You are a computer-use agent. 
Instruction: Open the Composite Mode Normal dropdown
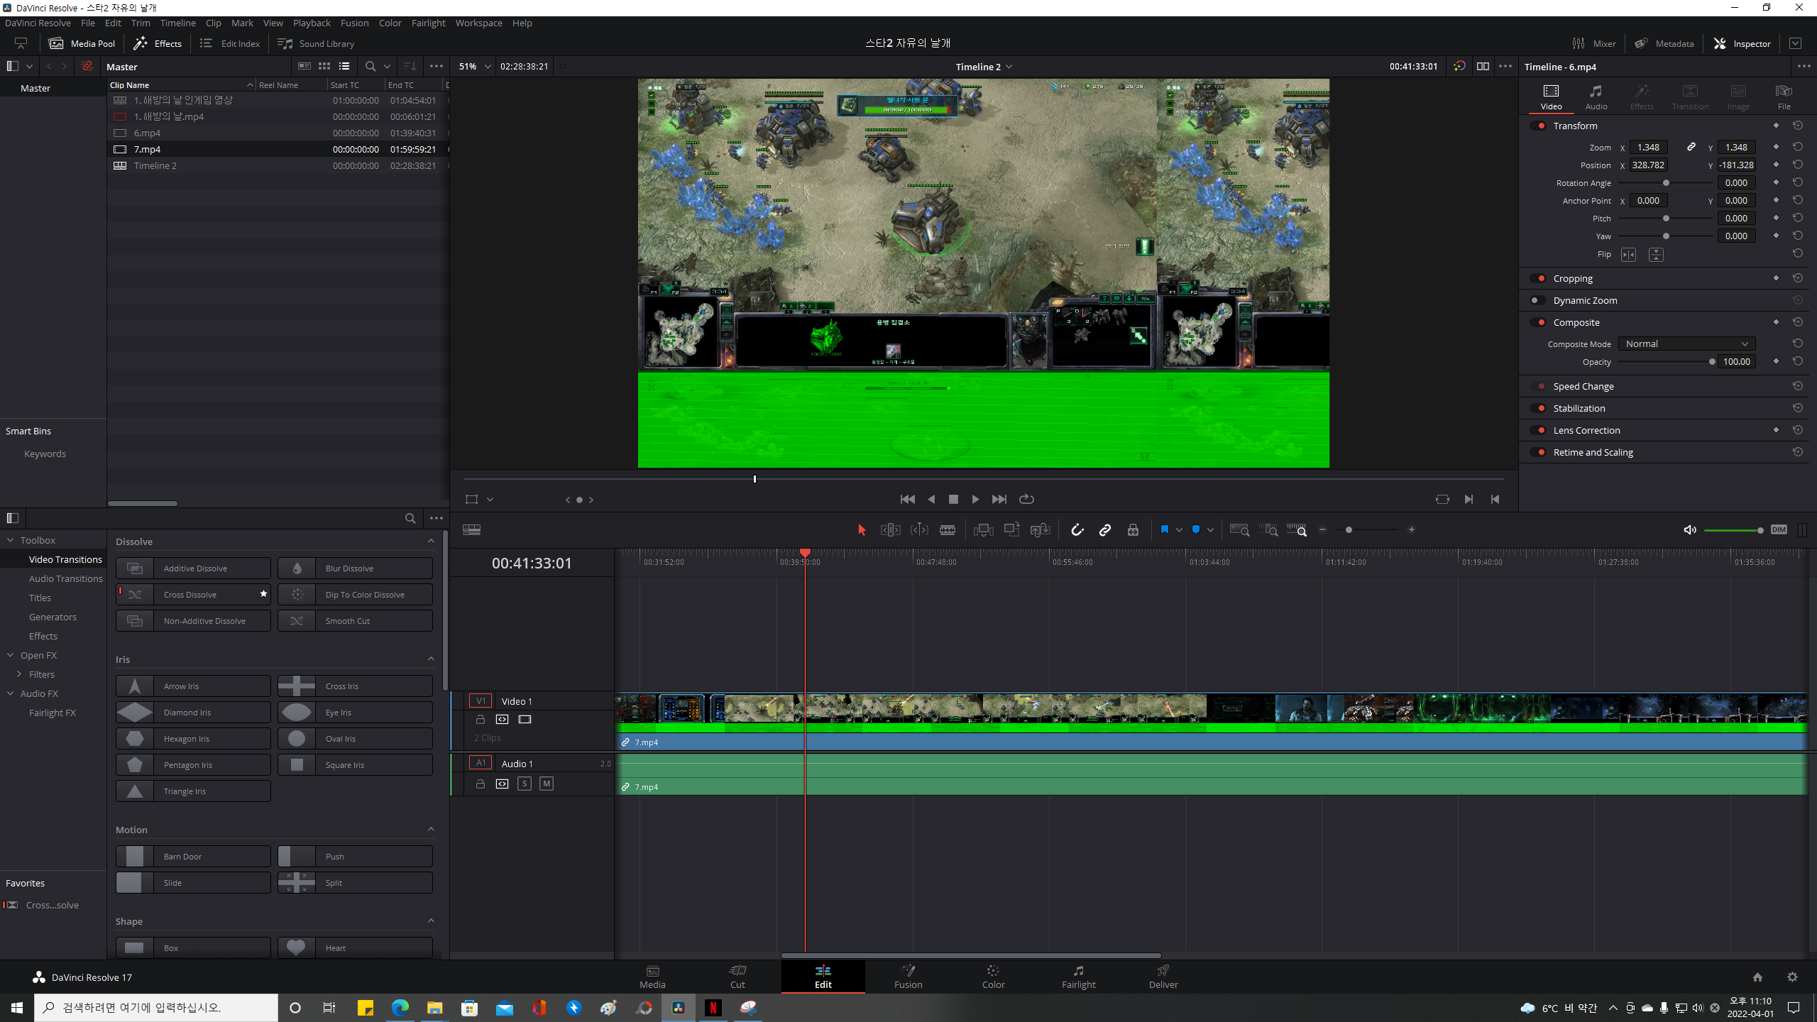[x=1686, y=344]
